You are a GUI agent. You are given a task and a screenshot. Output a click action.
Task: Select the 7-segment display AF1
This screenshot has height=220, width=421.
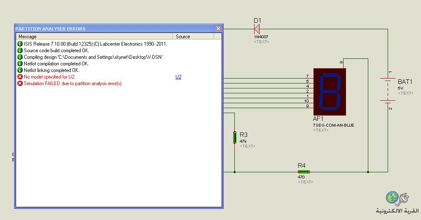pos(330,92)
